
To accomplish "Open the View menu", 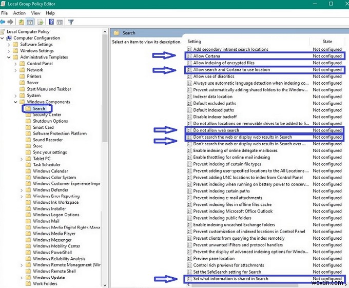I will (36, 13).
